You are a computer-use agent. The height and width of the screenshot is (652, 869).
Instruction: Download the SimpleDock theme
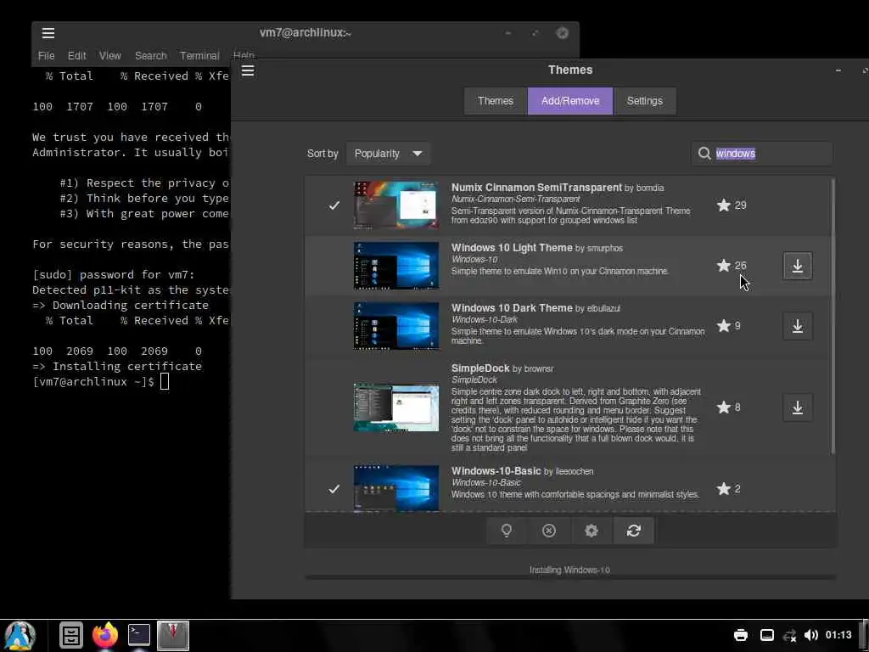coord(798,407)
